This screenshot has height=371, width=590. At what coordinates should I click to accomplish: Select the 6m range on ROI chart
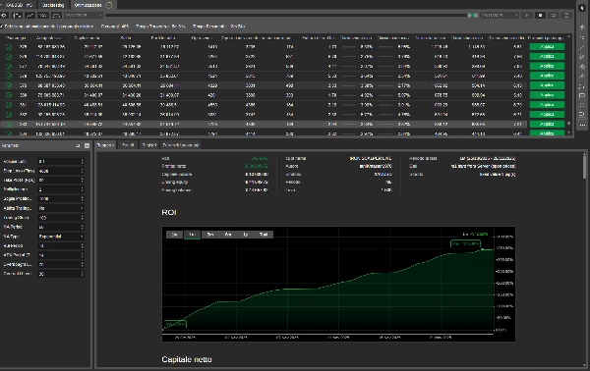pos(228,235)
